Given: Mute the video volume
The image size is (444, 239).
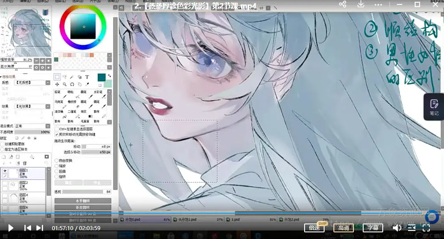Looking at the screenshot, I should coord(397,228).
